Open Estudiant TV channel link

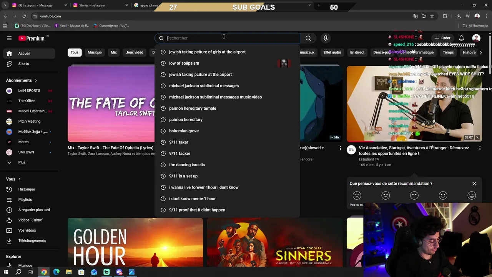tap(369, 159)
